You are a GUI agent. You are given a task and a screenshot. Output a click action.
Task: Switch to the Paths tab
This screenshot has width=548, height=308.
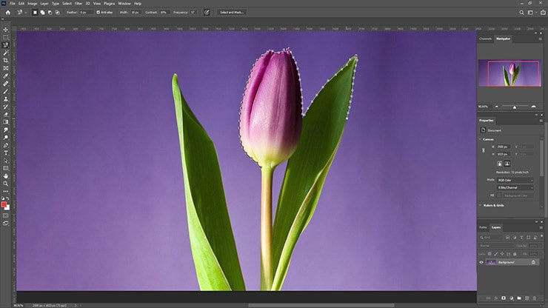[483, 227]
